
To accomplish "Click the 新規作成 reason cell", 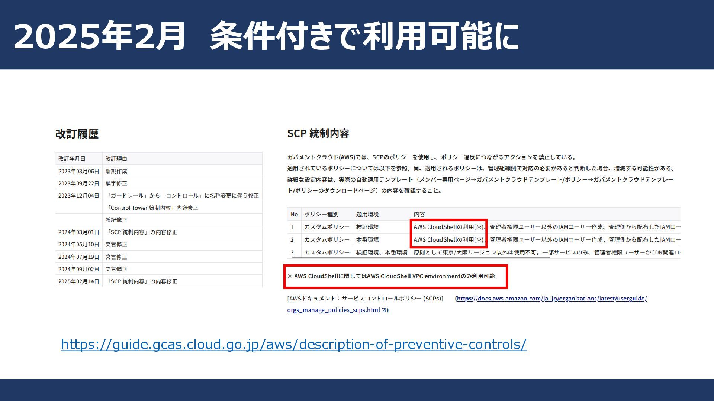I will [x=182, y=171].
